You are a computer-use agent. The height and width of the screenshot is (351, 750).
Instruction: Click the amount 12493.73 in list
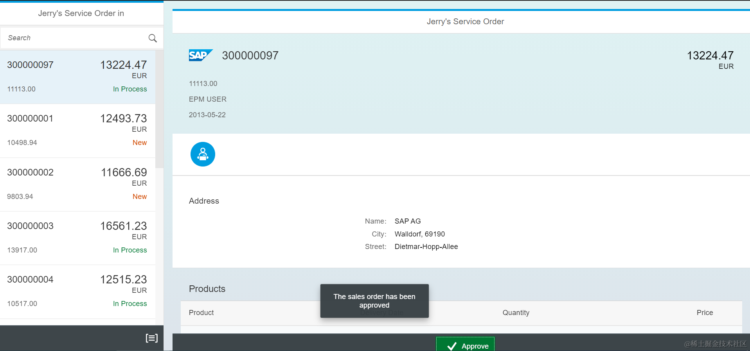pos(124,118)
